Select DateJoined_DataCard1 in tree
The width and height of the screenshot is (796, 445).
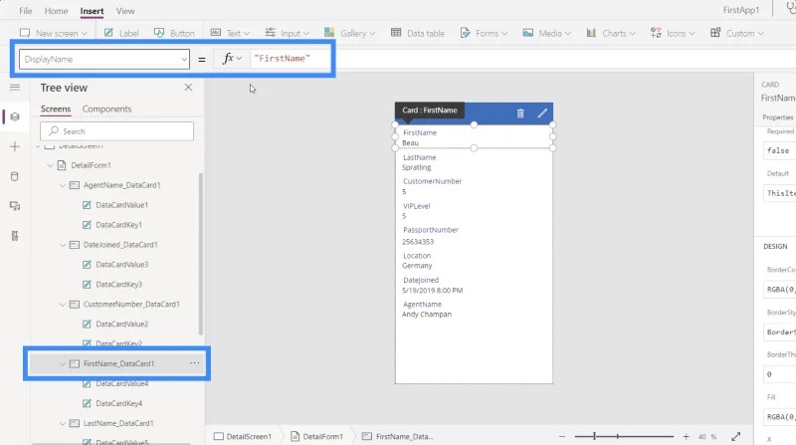tap(120, 245)
